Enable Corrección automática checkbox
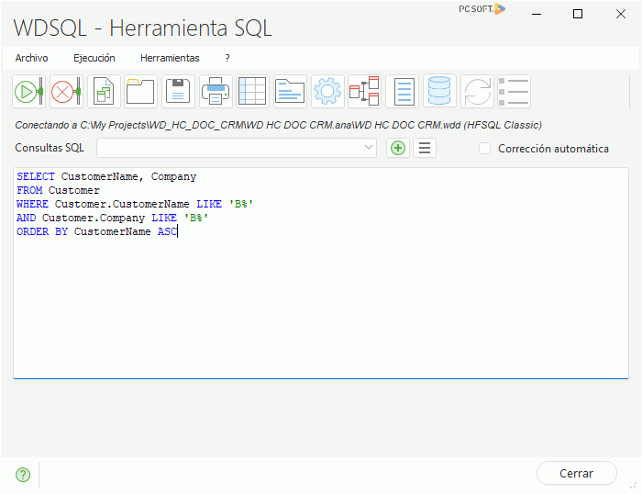This screenshot has width=642, height=494. point(485,149)
